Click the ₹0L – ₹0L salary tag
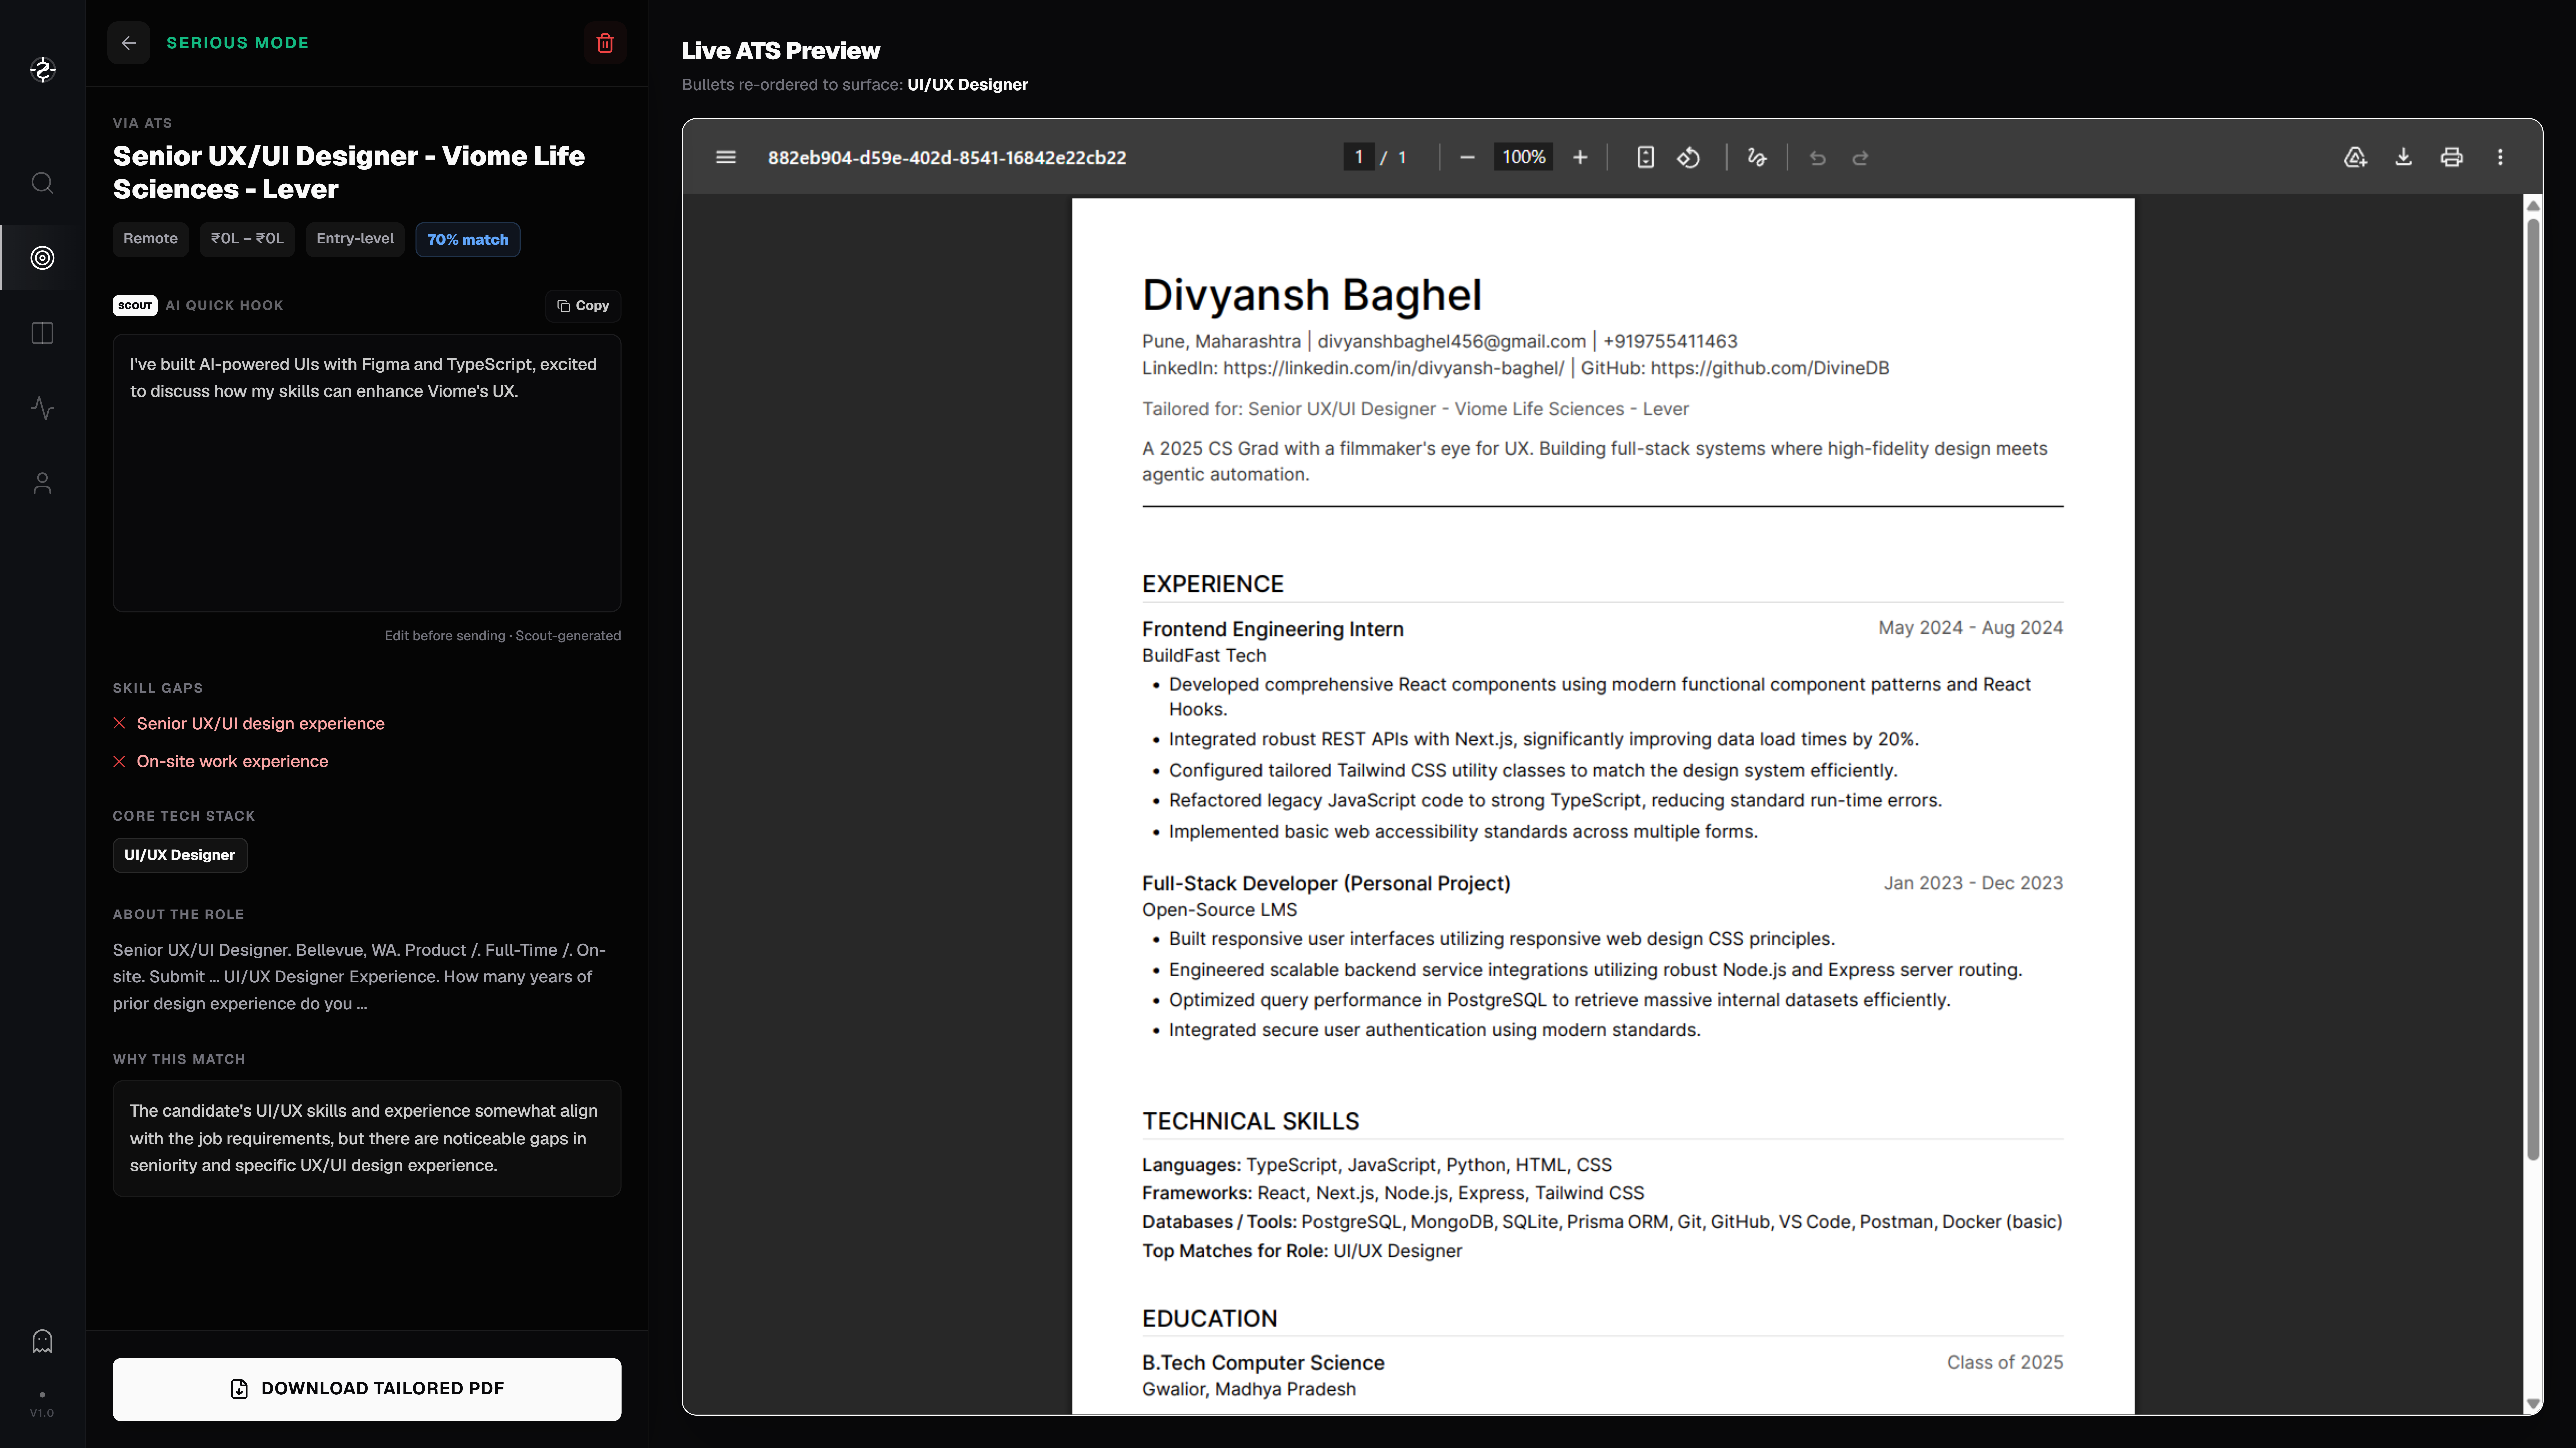 247,239
